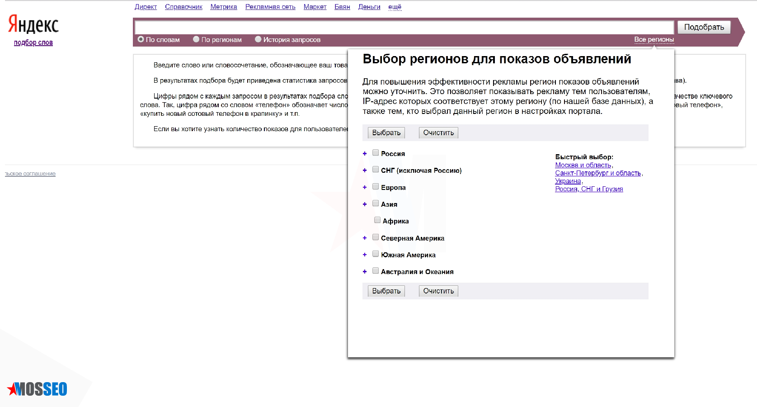Click into the keyword search field
The height and width of the screenshot is (407, 757).
404,27
